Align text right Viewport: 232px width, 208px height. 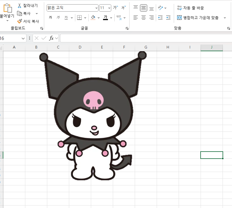(x=152, y=18)
